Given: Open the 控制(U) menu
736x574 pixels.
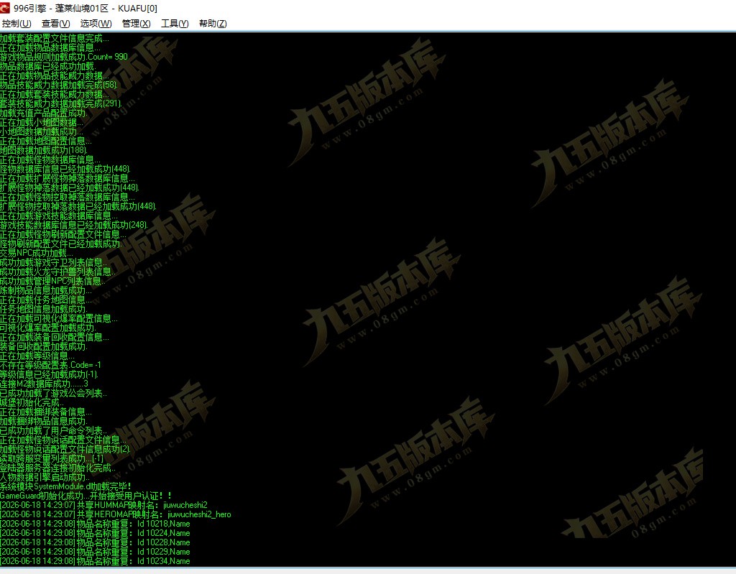Looking at the screenshot, I should pos(17,24).
